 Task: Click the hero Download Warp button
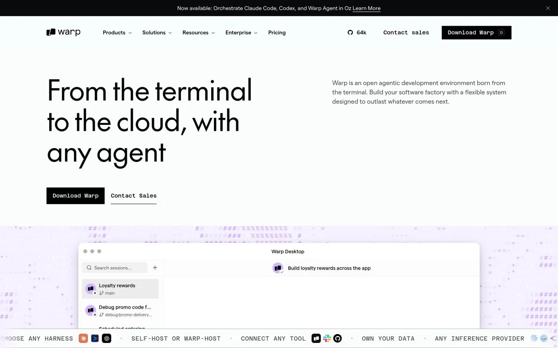click(x=75, y=196)
